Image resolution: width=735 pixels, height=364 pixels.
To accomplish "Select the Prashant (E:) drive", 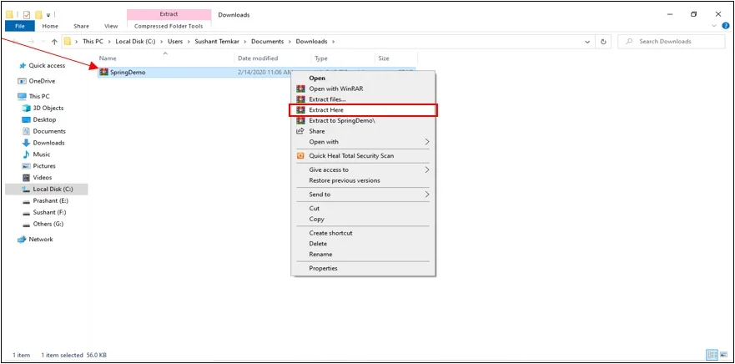I will click(46, 200).
